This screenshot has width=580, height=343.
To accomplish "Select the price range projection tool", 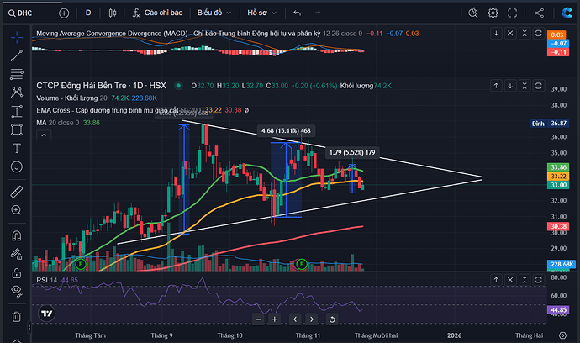I will pyautogui.click(x=17, y=111).
